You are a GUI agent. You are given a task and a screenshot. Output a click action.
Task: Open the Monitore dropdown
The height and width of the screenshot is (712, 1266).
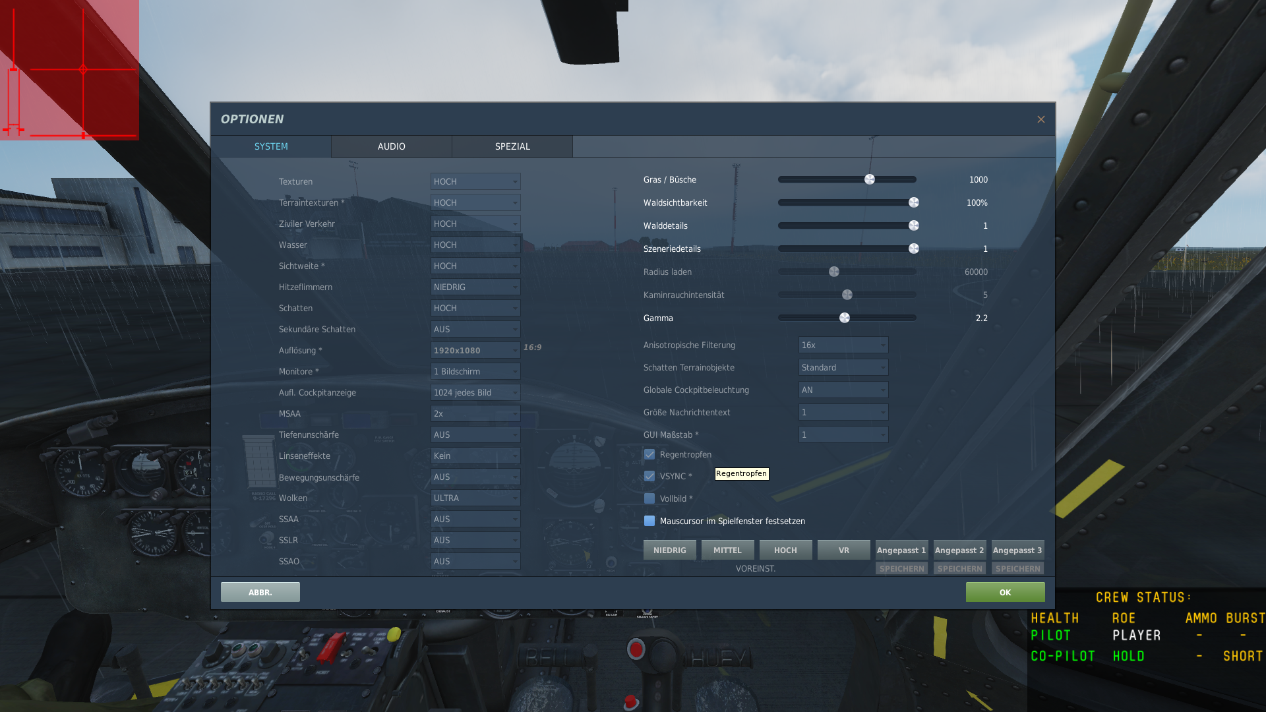(475, 371)
